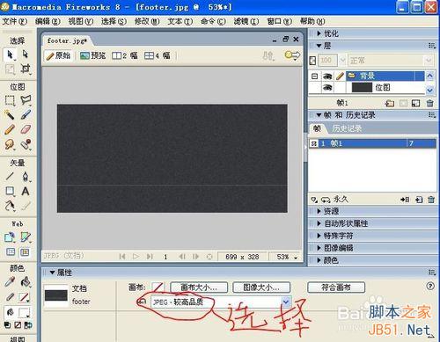The height and width of the screenshot is (342, 440).
Task: Select the Crop tool
Action: coord(26,69)
